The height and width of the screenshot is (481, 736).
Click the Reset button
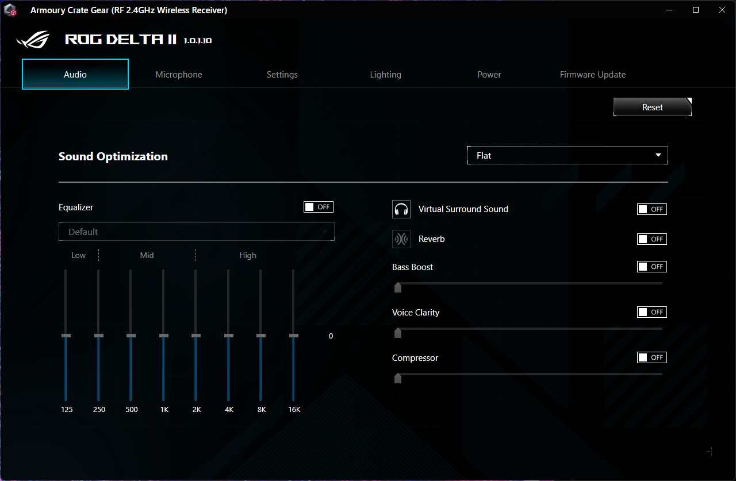tap(653, 107)
